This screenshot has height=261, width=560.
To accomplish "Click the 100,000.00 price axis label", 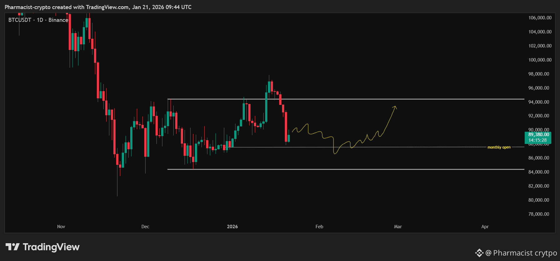I will (540, 60).
